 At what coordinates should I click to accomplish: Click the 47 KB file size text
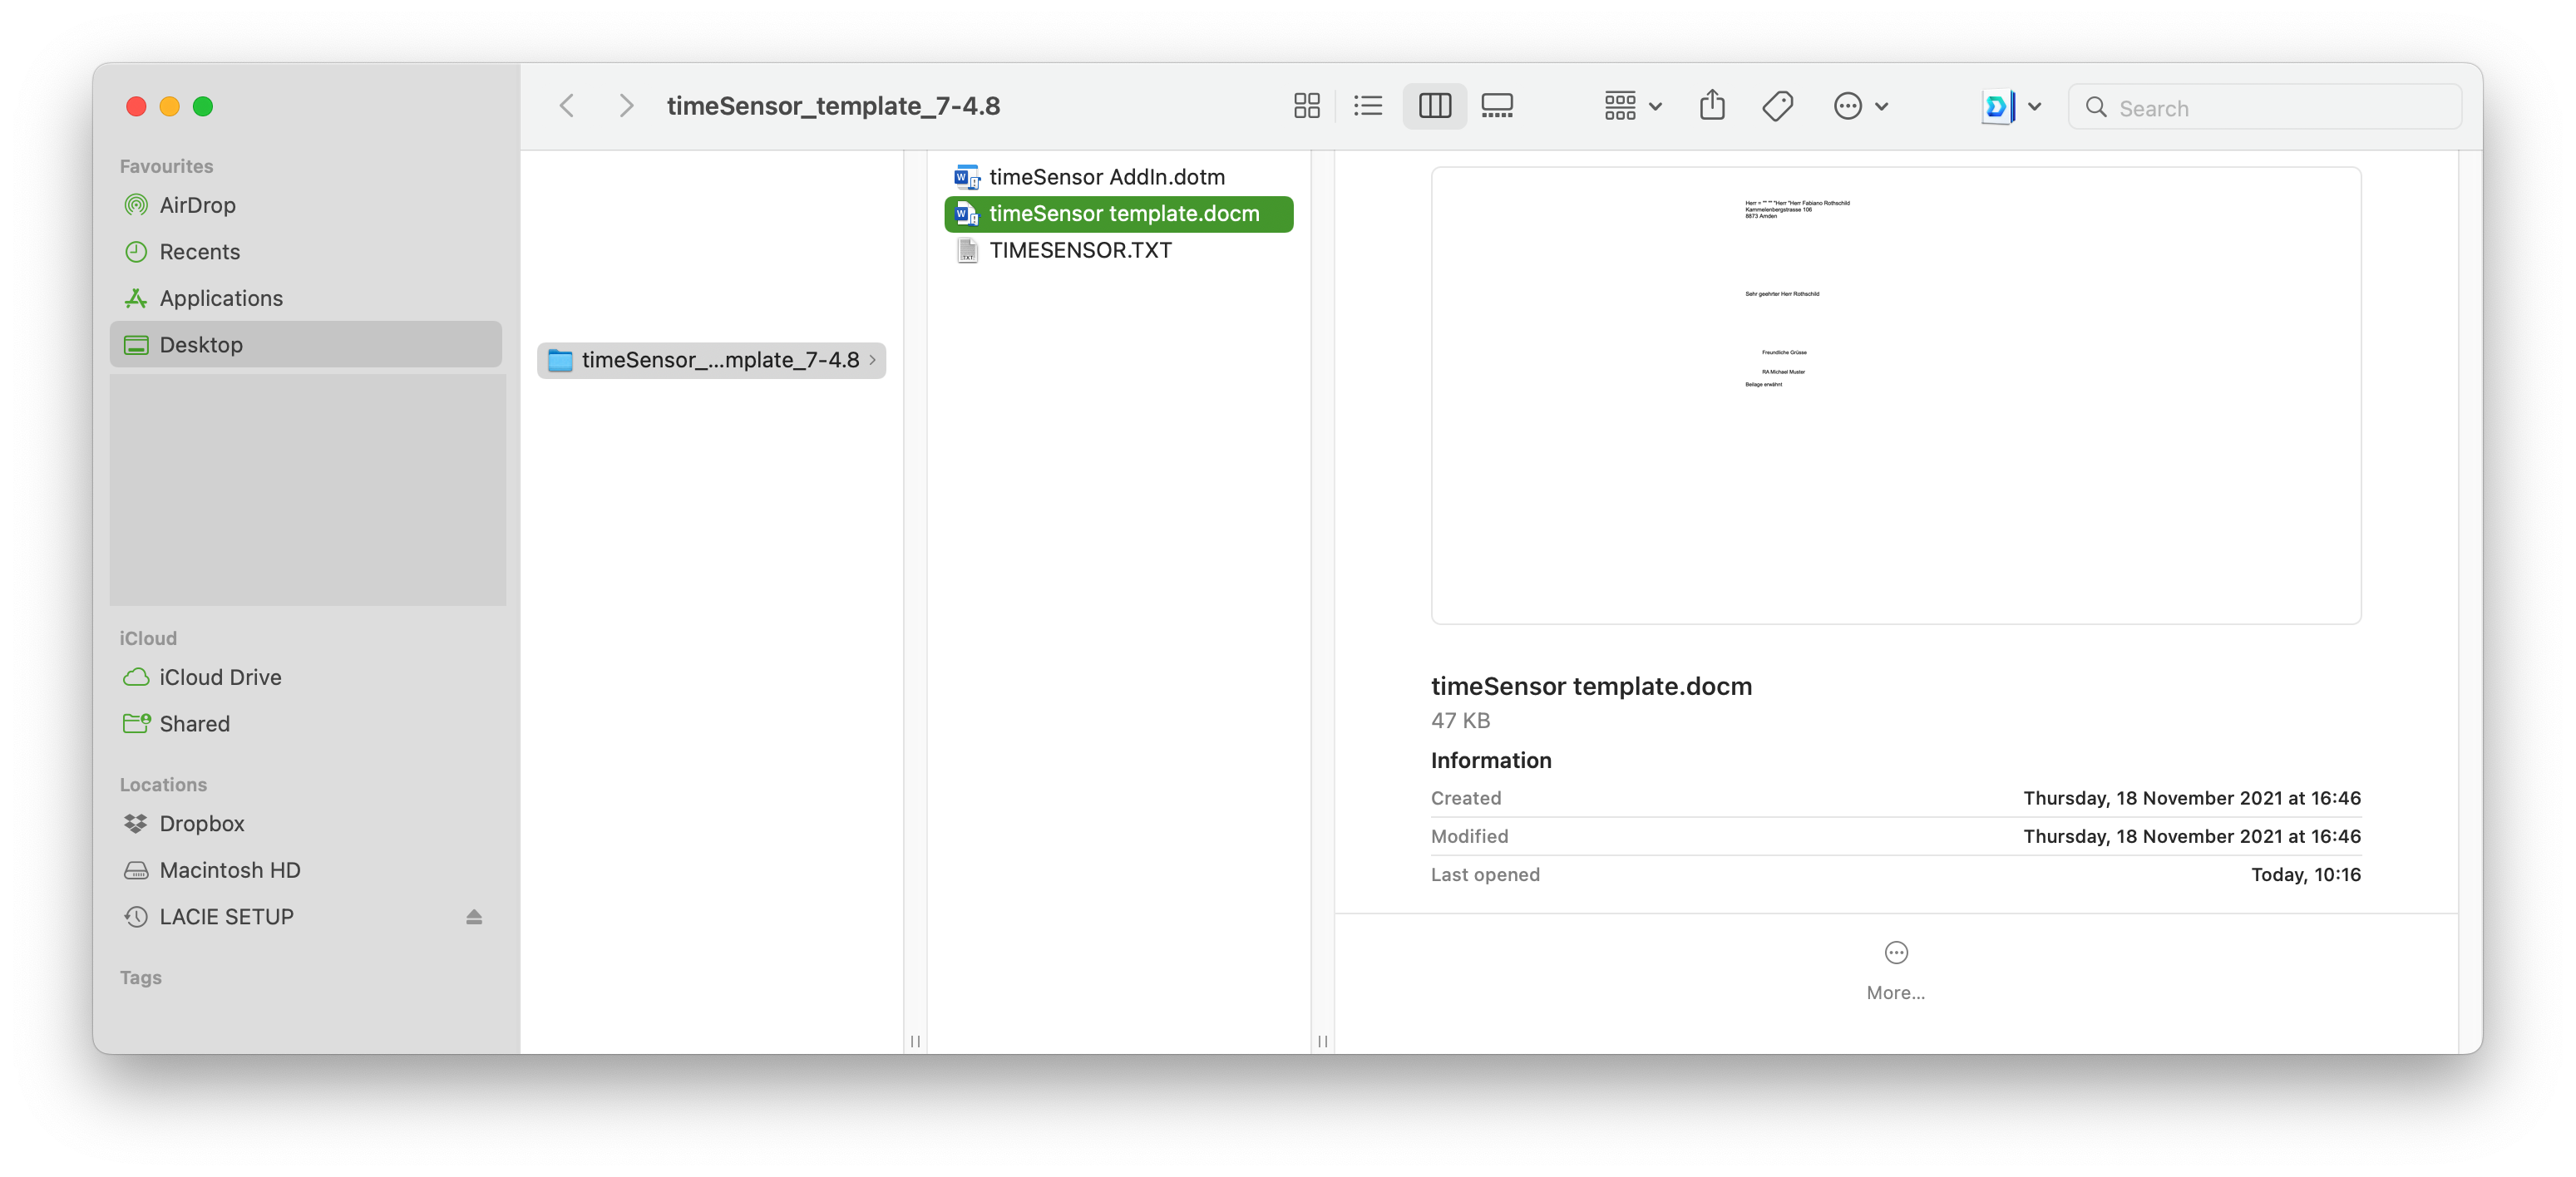click(x=1460, y=720)
